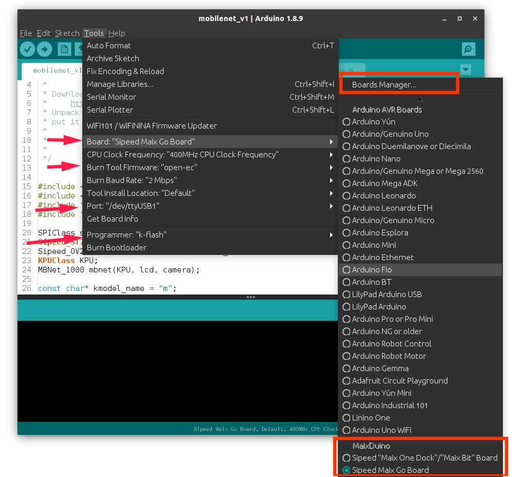Image resolution: width=524 pixels, height=477 pixels.
Task: Select the Arduino Robot Control board
Action: 421,344
